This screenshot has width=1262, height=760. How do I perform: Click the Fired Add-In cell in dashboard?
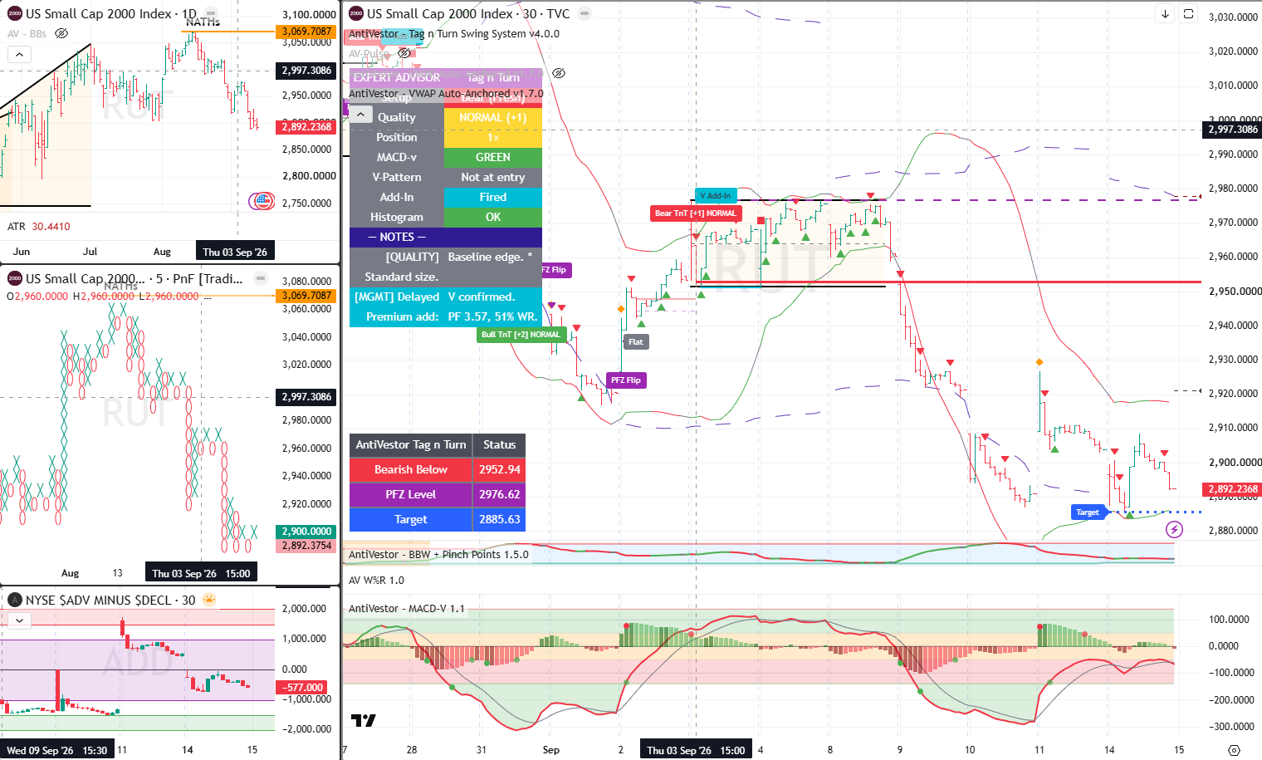(x=493, y=198)
